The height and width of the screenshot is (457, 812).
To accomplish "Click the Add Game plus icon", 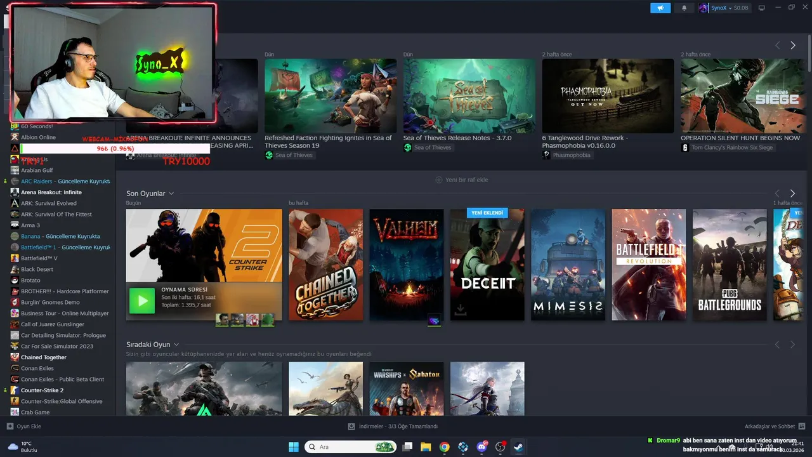I will click(x=10, y=426).
